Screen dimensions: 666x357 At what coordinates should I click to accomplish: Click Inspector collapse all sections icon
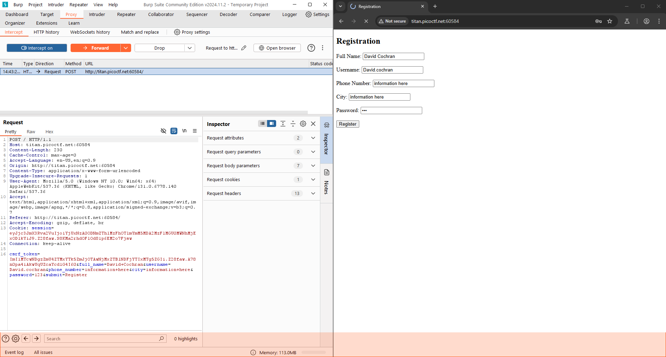[293, 124]
